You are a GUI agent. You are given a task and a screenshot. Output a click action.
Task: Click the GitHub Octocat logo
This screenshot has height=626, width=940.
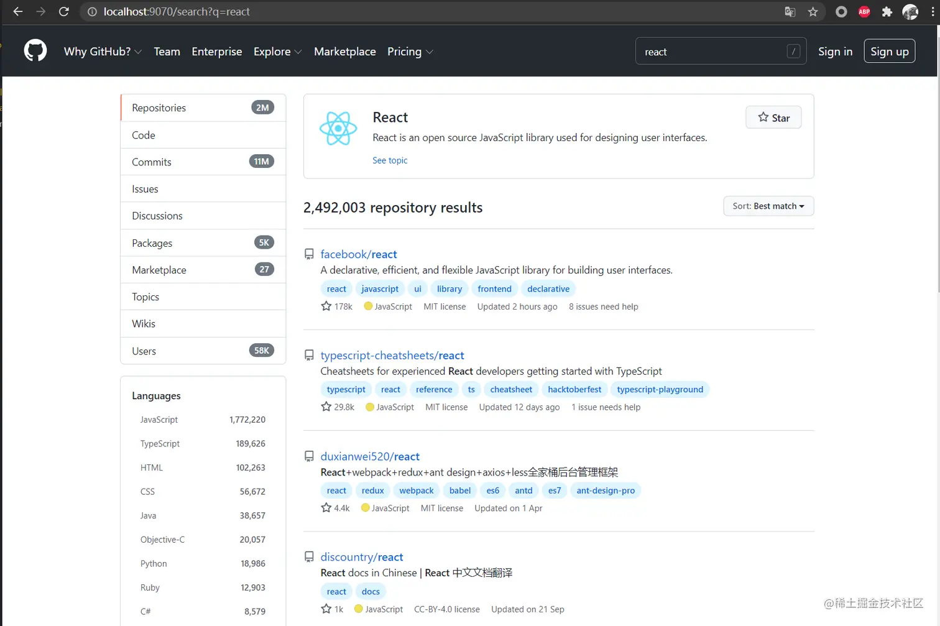point(35,51)
